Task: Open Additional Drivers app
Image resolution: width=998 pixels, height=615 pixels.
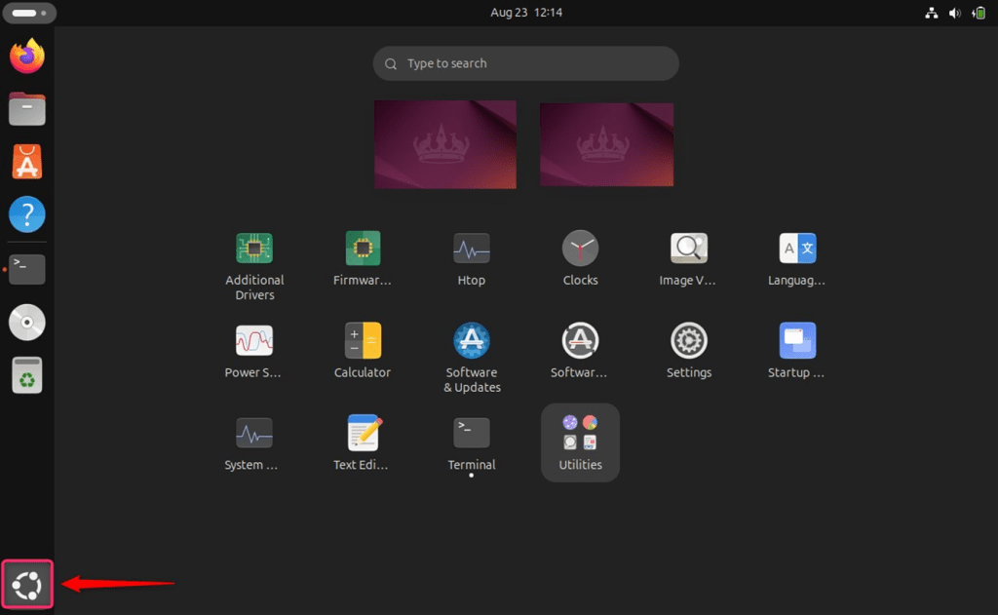Action: [254, 249]
